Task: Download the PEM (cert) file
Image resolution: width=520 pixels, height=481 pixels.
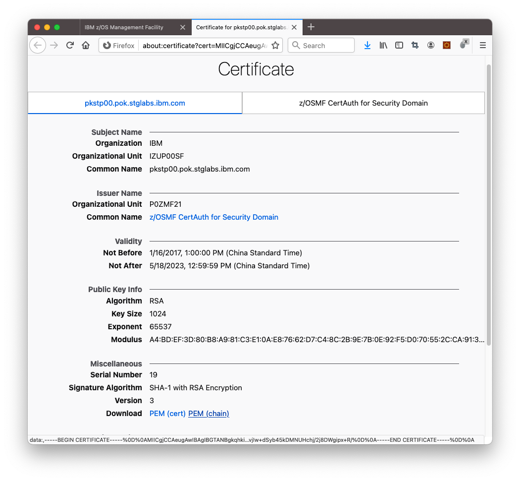Action: [167, 413]
